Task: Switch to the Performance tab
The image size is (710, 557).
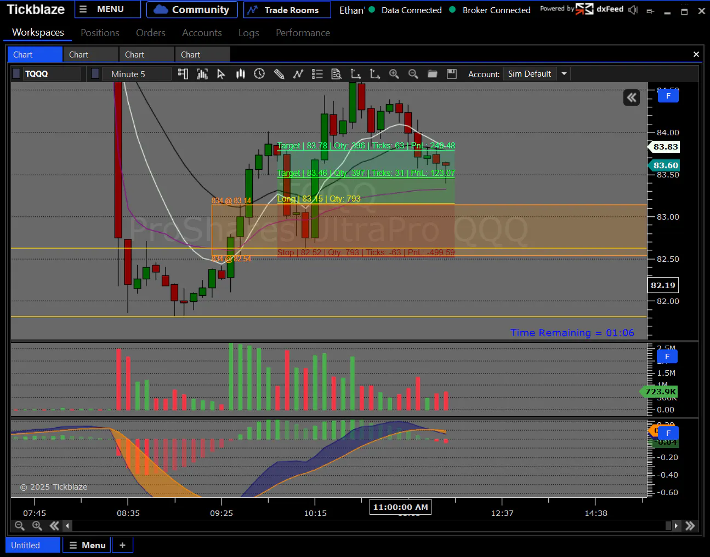Action: pyautogui.click(x=303, y=33)
